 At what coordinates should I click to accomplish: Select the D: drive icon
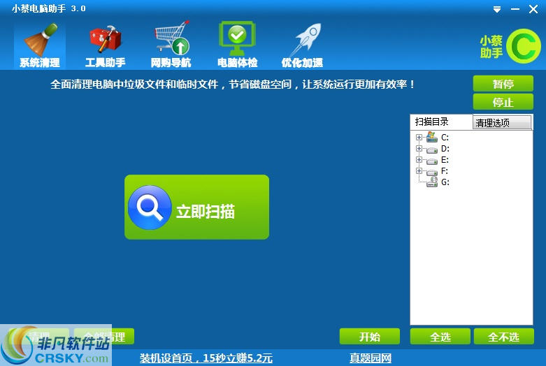[432, 149]
